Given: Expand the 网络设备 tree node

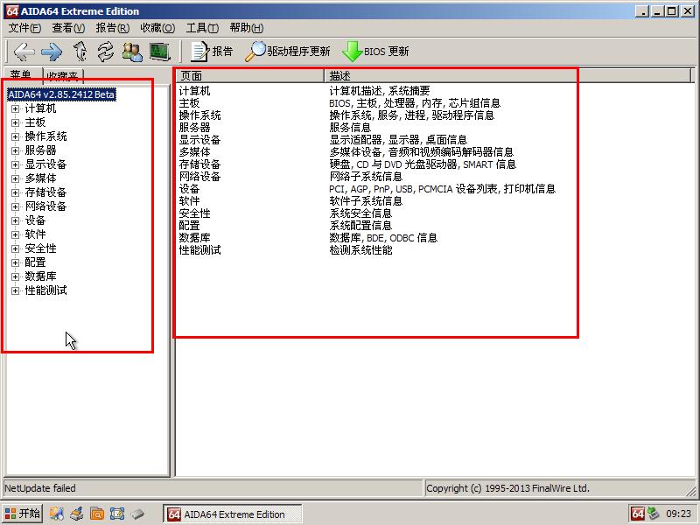Looking at the screenshot, I should point(15,206).
